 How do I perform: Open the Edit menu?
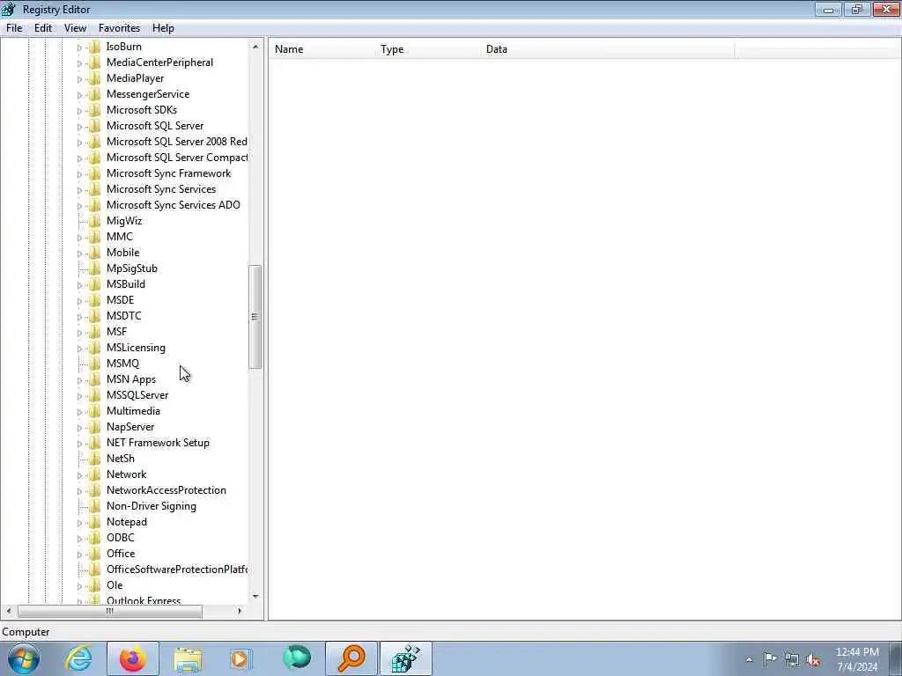pos(43,27)
